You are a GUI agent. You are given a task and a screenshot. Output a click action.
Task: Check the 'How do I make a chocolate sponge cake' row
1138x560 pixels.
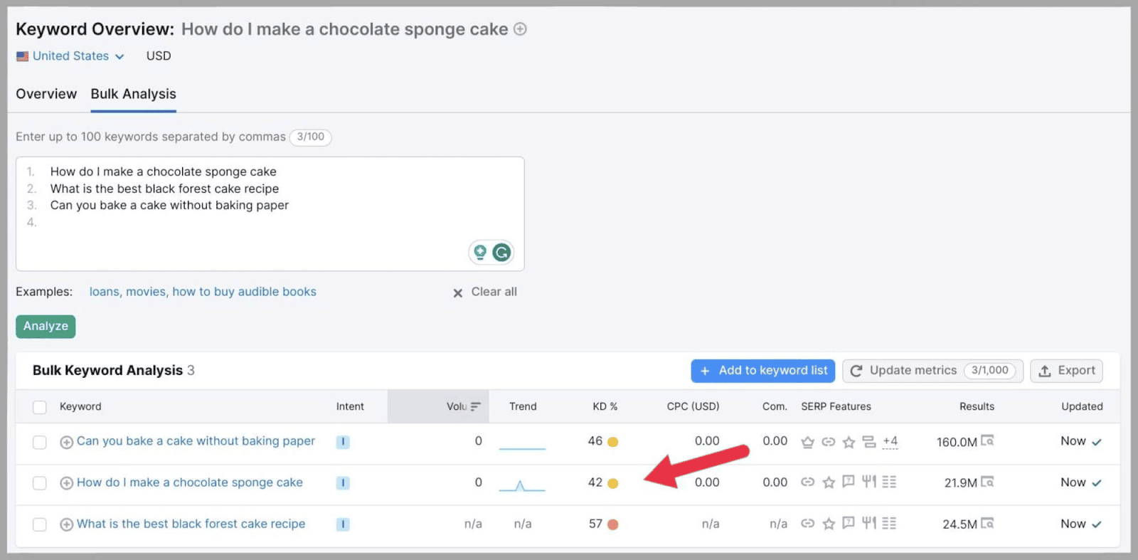tap(40, 482)
